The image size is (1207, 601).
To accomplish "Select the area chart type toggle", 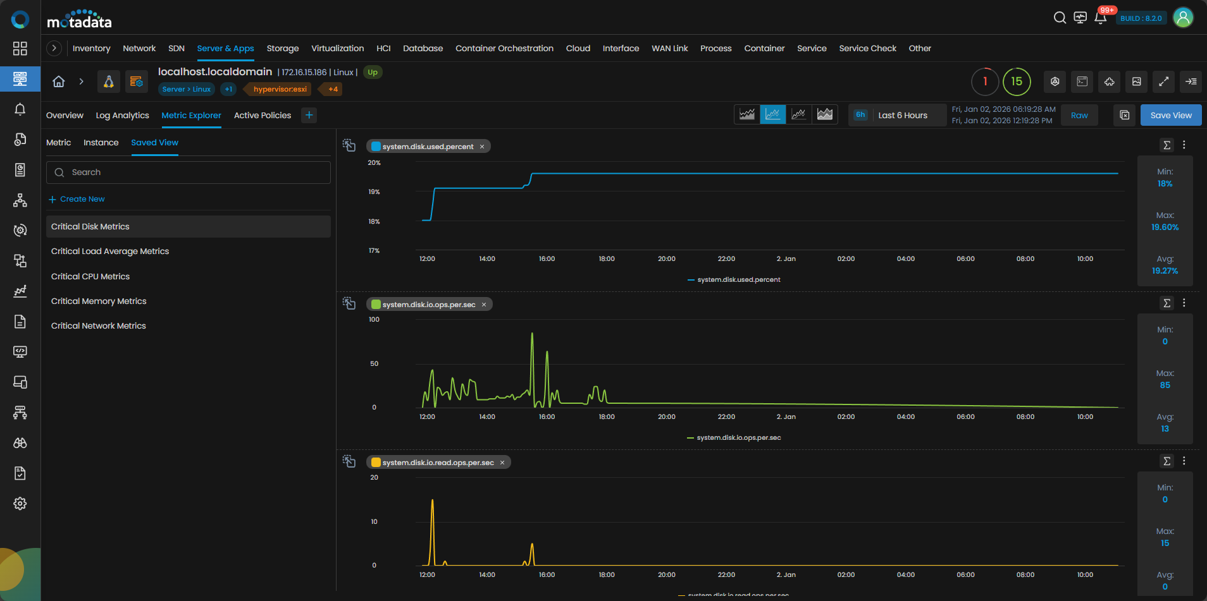I will pos(825,114).
